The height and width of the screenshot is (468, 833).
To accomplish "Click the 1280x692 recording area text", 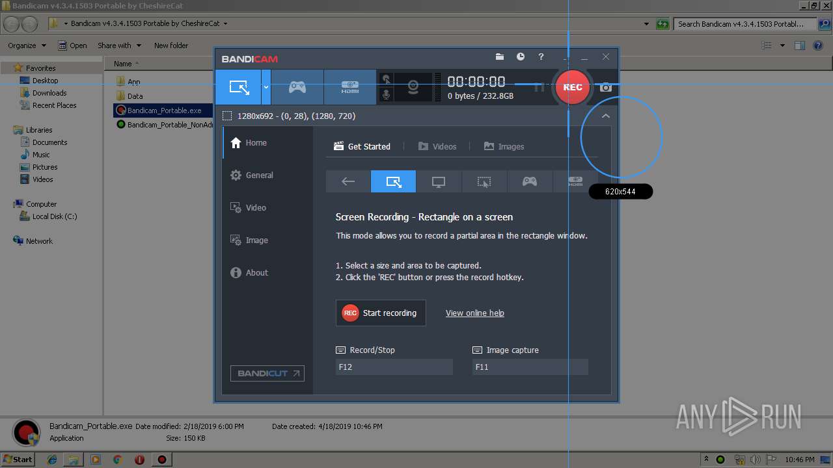I will point(296,116).
